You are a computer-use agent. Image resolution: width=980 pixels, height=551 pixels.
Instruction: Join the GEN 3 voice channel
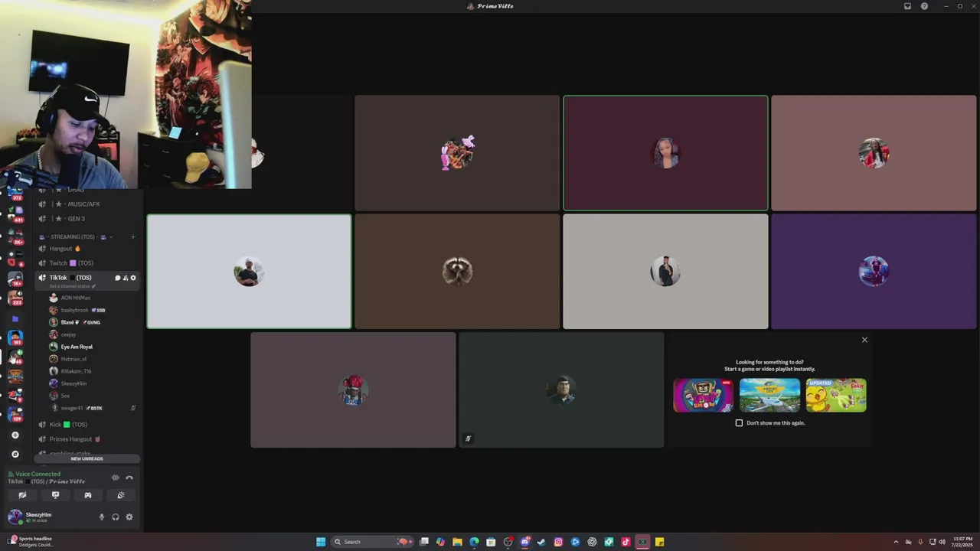[88, 219]
